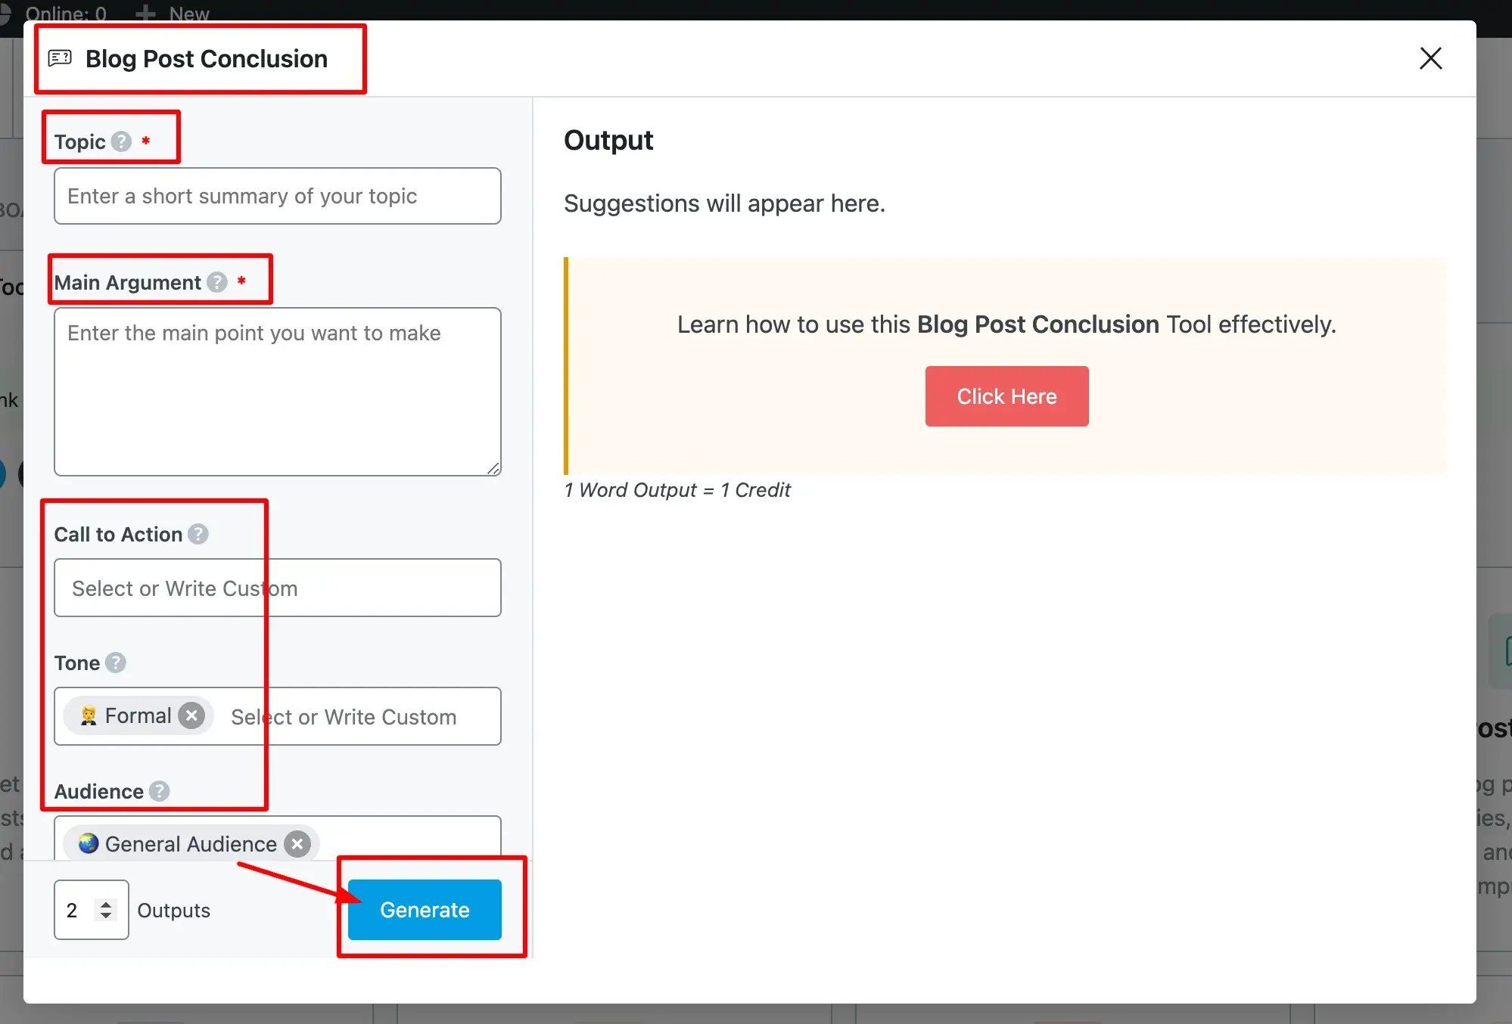Click the red Click Here button
Screen dimensions: 1512x1024
[x=1006, y=396]
